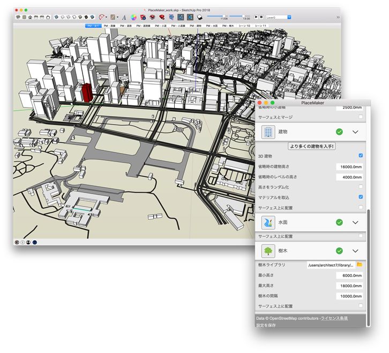The width and height of the screenshot is (389, 353).
Task: Check サーフェス上に配置 in the 建物 section
Action: (x=361, y=207)
